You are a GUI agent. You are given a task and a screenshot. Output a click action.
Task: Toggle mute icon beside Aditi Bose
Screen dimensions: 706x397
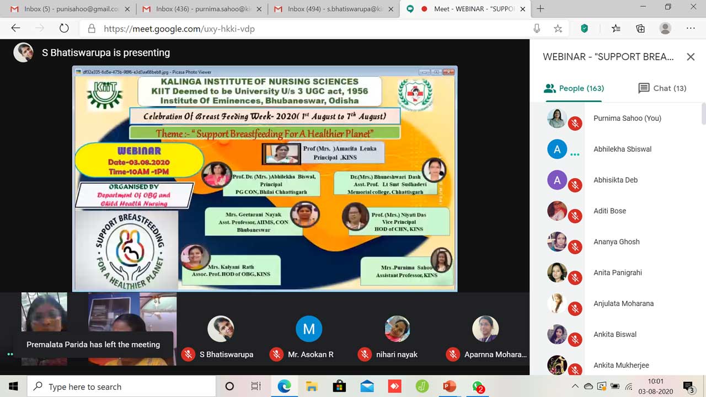[575, 217]
